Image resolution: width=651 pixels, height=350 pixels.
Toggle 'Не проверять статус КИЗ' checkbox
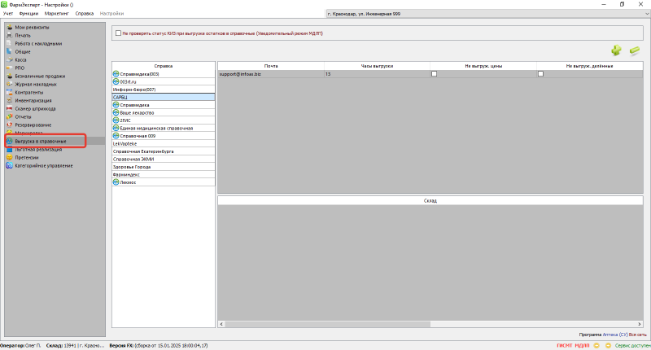118,33
